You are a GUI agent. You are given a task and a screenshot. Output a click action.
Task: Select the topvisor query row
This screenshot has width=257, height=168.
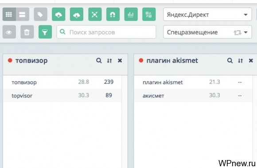pos(62,95)
